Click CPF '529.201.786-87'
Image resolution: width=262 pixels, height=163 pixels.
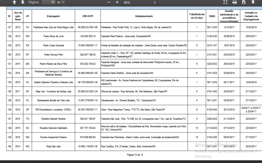(x=88, y=119)
